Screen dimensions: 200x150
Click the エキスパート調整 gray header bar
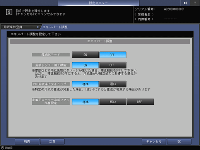(x=100, y=41)
